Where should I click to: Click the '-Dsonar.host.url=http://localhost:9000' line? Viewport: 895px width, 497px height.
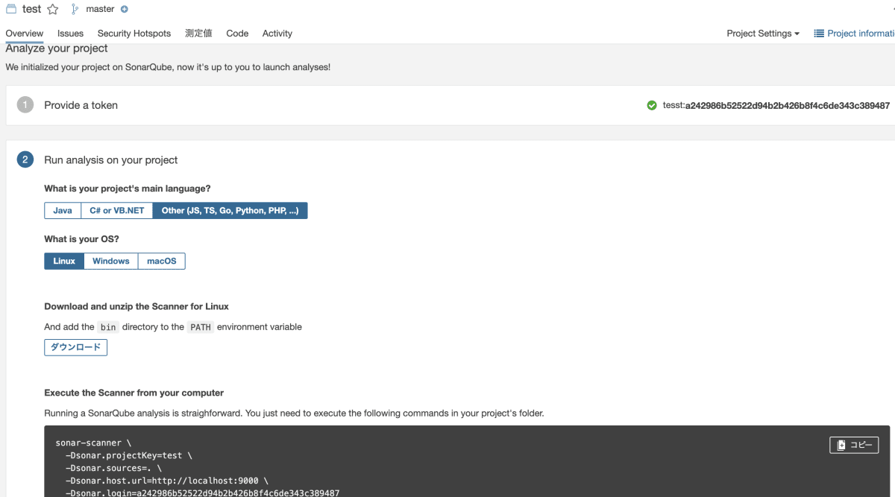166,481
